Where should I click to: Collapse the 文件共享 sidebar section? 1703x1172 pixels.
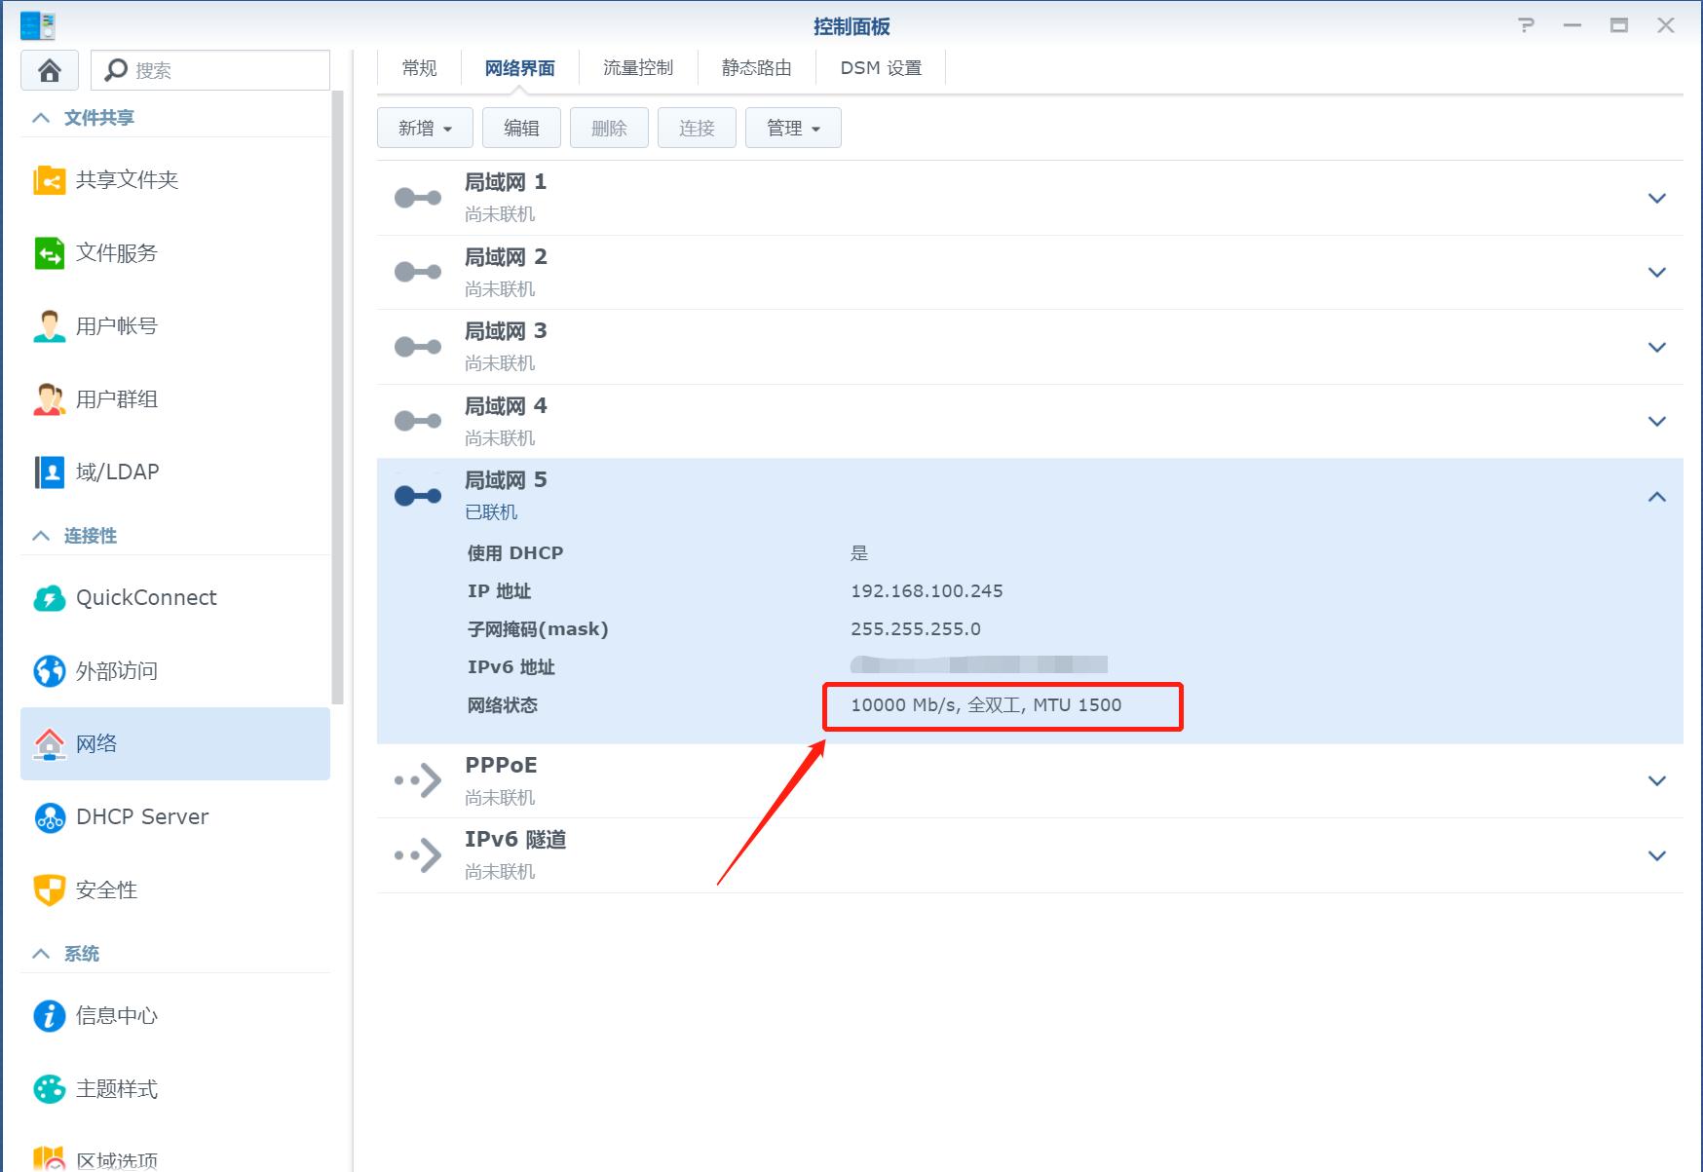(x=40, y=117)
